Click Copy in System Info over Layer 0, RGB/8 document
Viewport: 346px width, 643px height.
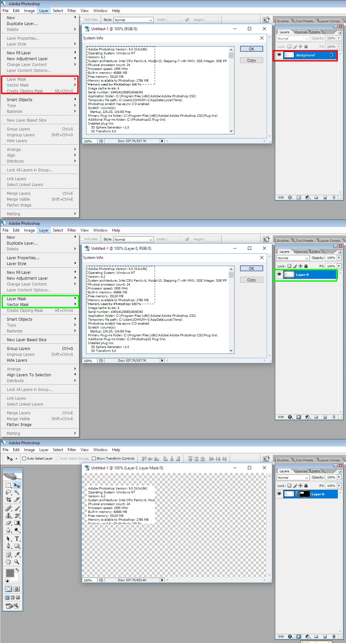pyautogui.click(x=251, y=280)
